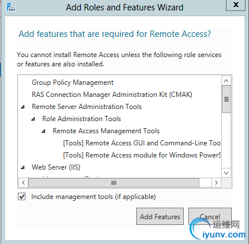Screen dimensions: 249x244
Task: Click the scroll left arrow
Action: click(x=23, y=182)
